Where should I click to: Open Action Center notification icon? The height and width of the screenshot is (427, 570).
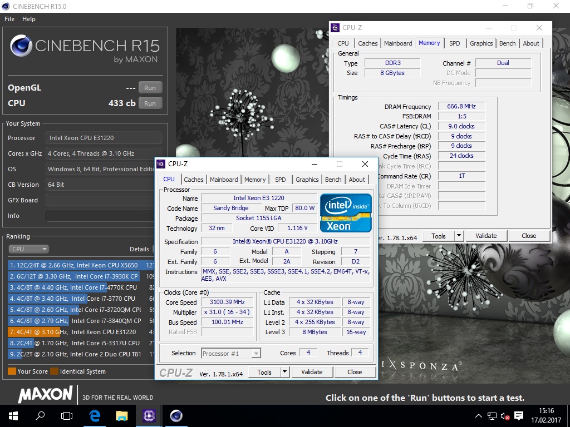tap(519, 416)
